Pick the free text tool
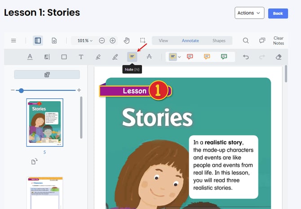This screenshot has width=301, height=209. (81, 57)
